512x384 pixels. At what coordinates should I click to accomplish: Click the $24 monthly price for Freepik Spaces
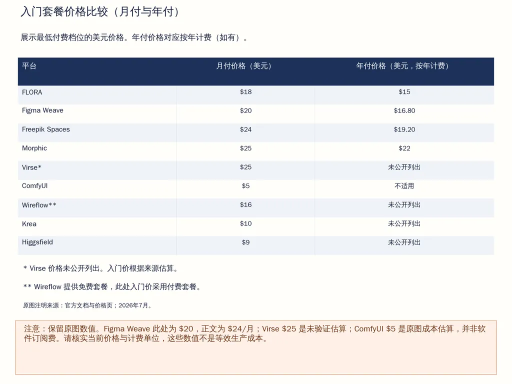tap(245, 129)
